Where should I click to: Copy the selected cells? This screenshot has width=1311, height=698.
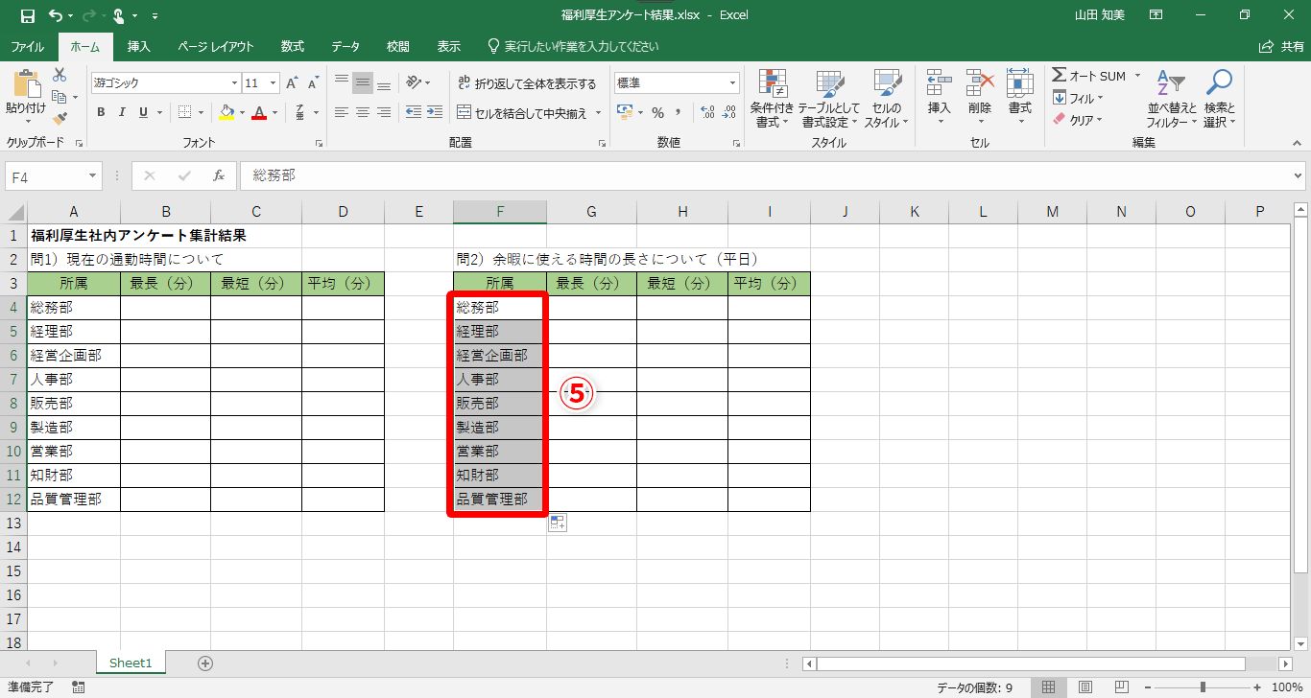60,97
